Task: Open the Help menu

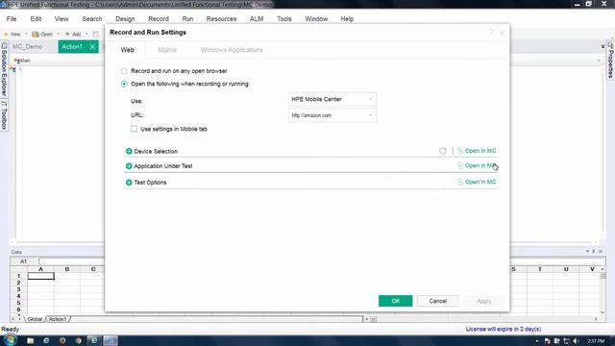Action: (x=347, y=19)
